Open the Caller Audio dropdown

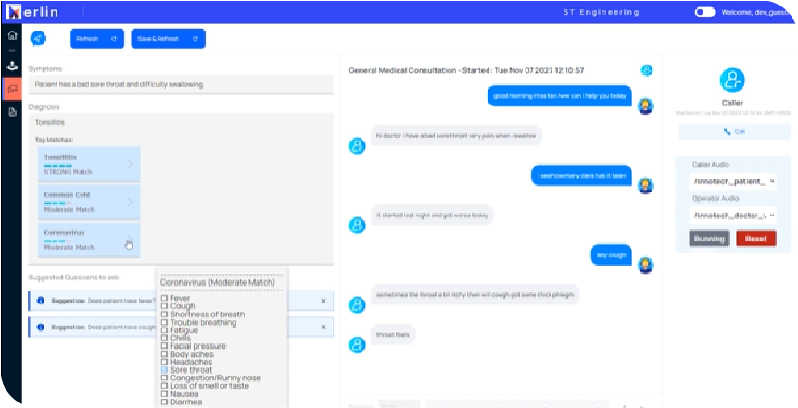[x=734, y=181]
